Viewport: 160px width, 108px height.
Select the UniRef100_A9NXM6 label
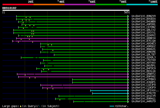point(143,52)
